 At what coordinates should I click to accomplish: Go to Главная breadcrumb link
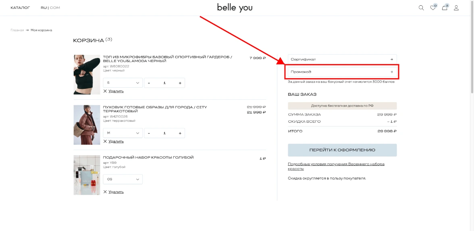(x=17, y=30)
